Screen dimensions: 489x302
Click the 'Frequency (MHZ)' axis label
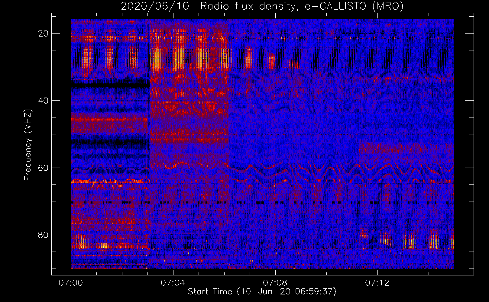click(x=28, y=145)
